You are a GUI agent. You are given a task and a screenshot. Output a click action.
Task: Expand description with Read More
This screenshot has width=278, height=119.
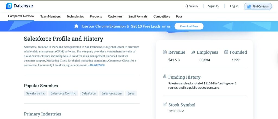click(97, 65)
